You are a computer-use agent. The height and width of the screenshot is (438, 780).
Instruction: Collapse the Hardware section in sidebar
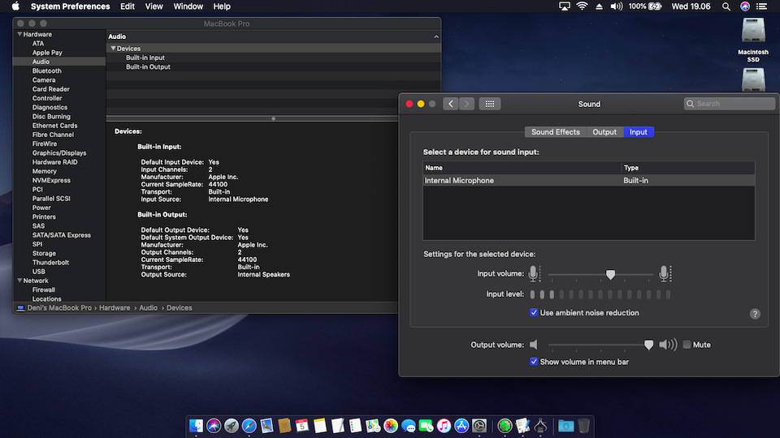pyautogui.click(x=19, y=35)
